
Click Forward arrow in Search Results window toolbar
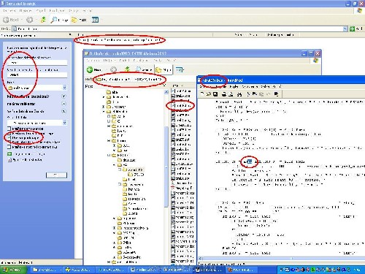tap(29, 20)
